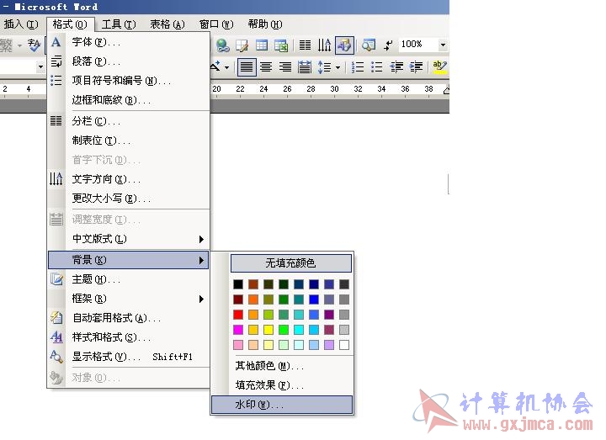Select Reveal Formatting (显示格式) entry

pyautogui.click(x=128, y=357)
